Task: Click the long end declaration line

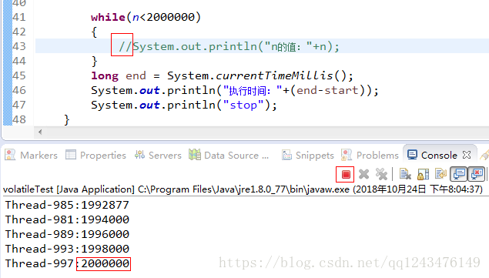Action: 222,75
